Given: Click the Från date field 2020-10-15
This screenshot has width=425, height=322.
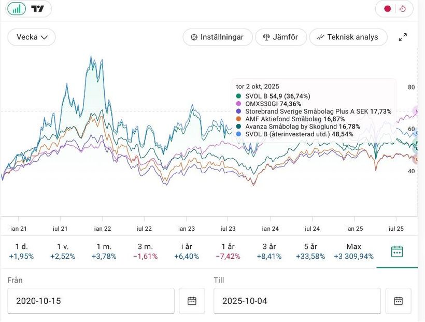Looking at the screenshot, I should (91, 301).
